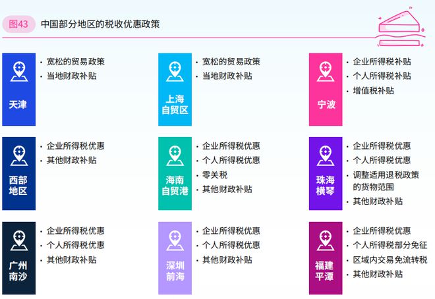
Task: Click 个人所得税部分免征 under 福建平潭
Action: pos(390,245)
